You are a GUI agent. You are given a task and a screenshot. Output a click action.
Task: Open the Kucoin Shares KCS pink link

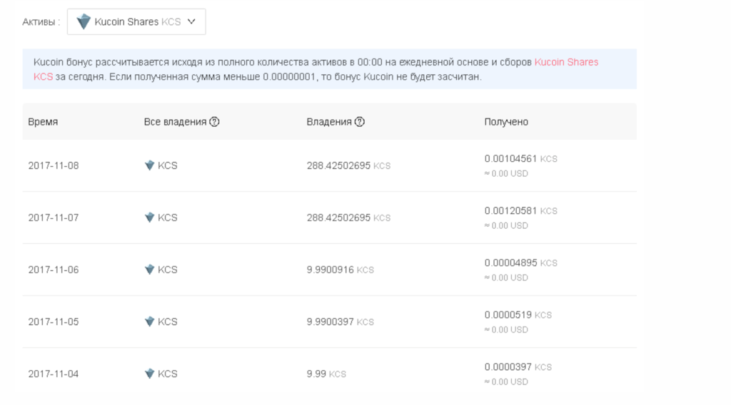pyautogui.click(x=566, y=62)
